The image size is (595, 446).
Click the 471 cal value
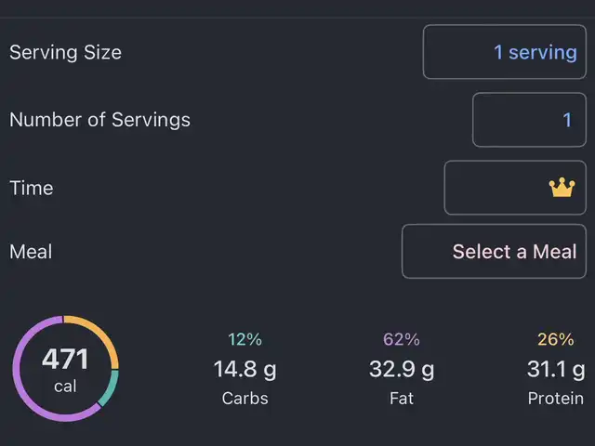65,367
